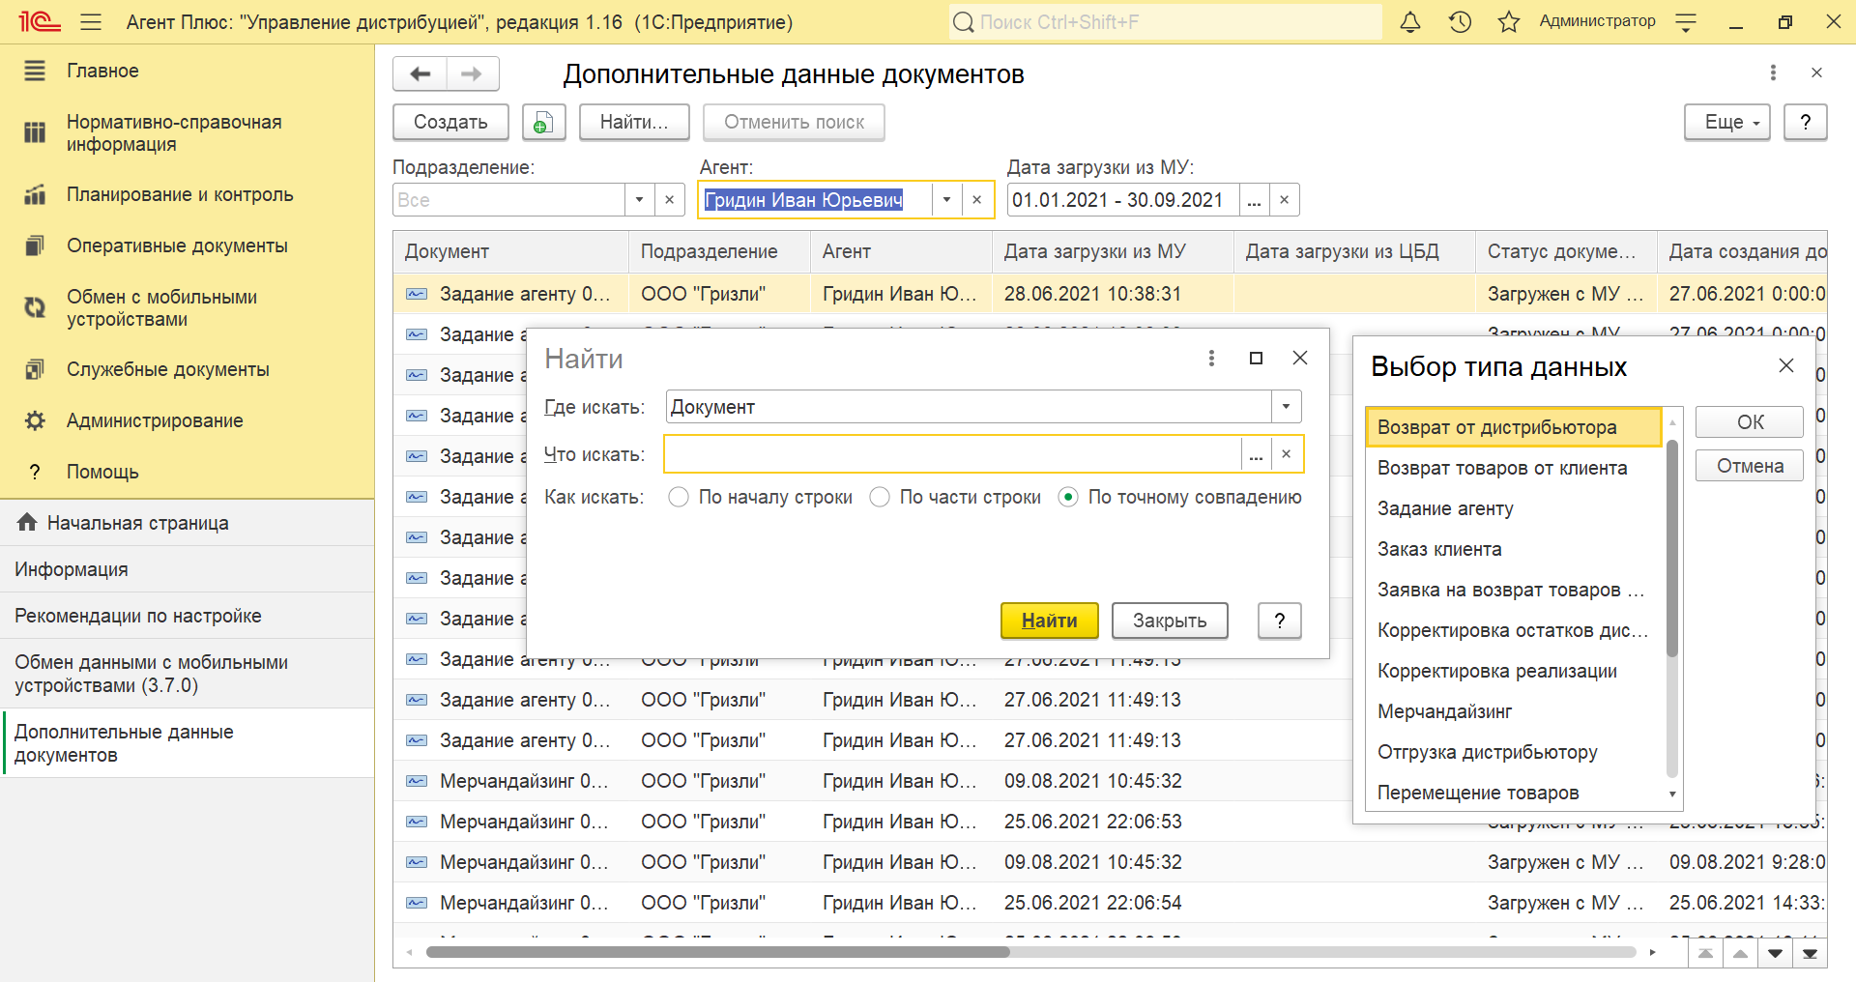Image resolution: width=1856 pixels, height=982 pixels.
Task: Open notifications bell icon
Action: pyautogui.click(x=1410, y=21)
